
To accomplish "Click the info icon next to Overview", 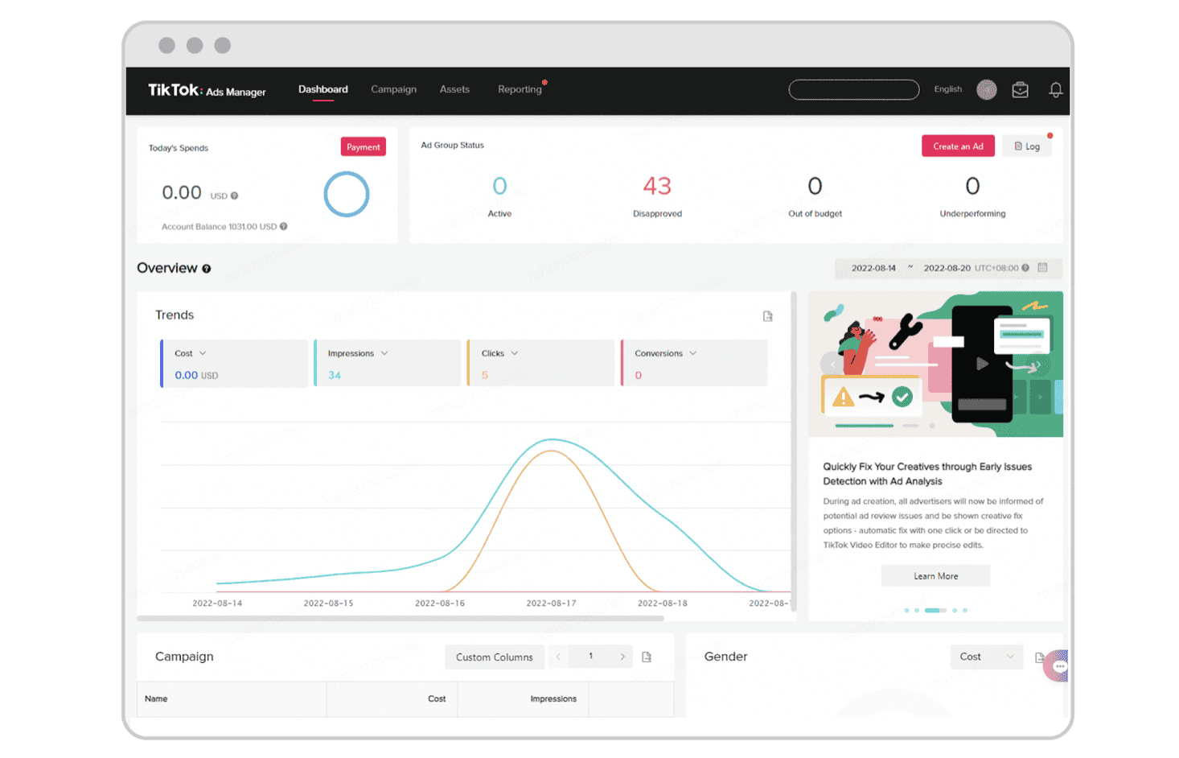I will [x=207, y=269].
